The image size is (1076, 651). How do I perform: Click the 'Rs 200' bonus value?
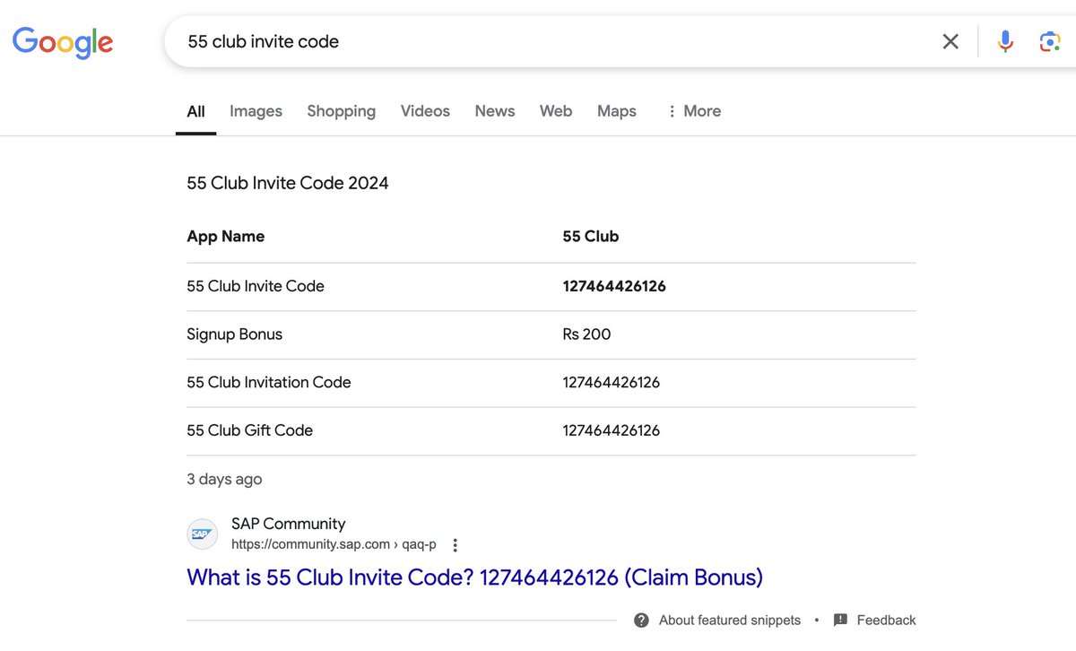(586, 334)
